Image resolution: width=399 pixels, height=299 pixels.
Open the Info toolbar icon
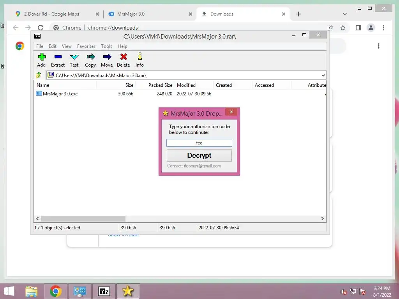click(x=139, y=60)
